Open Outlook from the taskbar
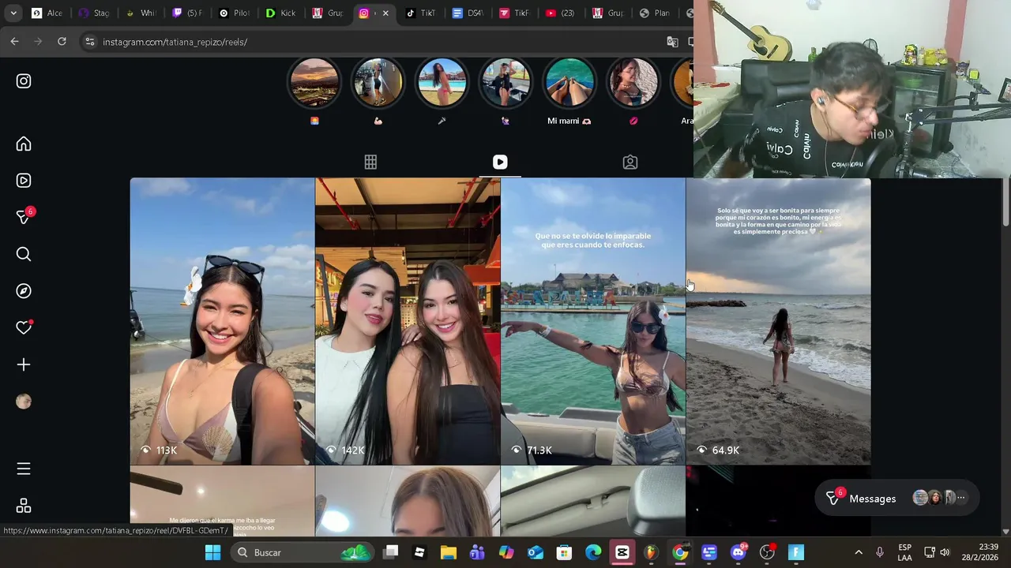1011x568 pixels. coord(536,552)
